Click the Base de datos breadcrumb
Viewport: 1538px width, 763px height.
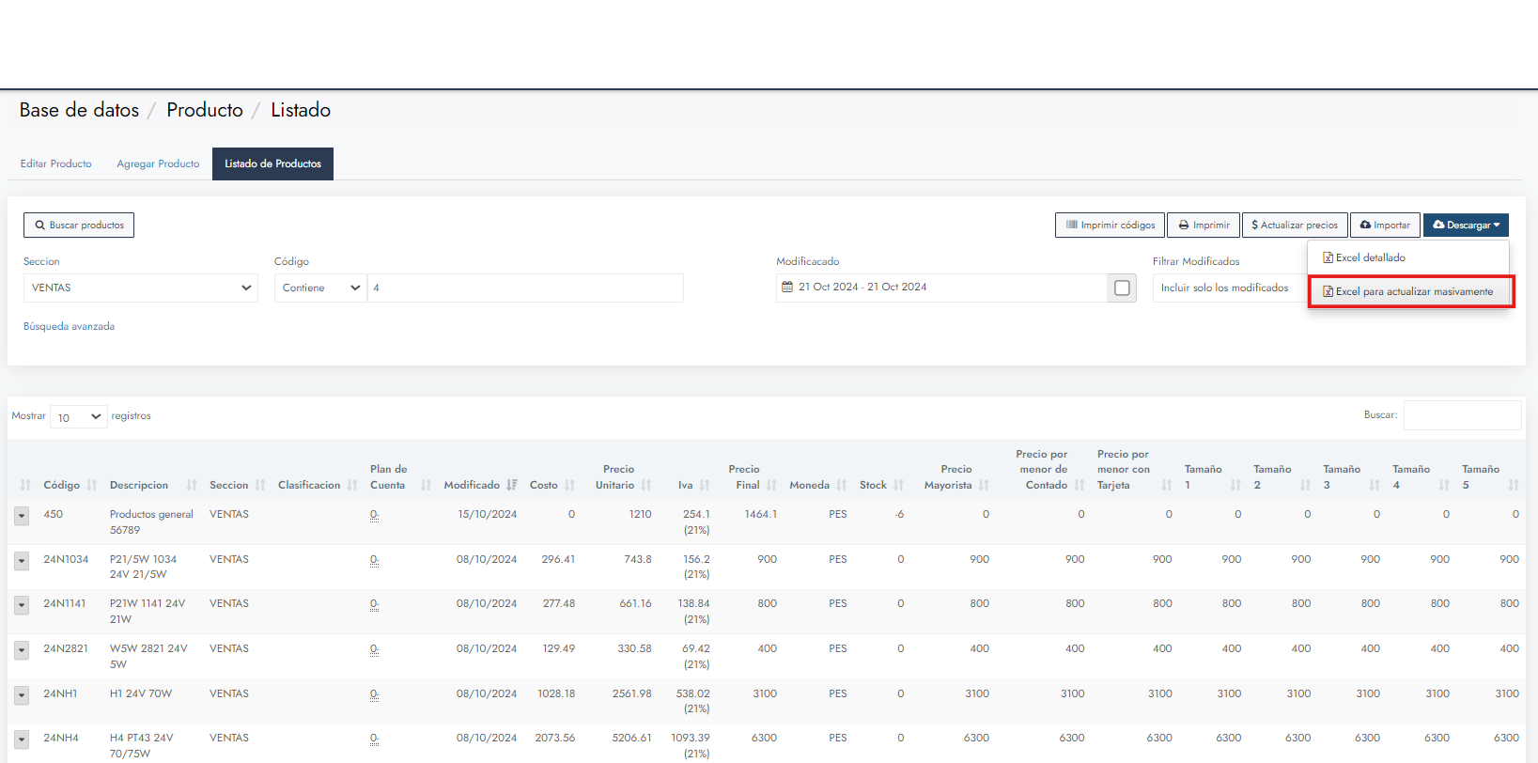[x=79, y=110]
